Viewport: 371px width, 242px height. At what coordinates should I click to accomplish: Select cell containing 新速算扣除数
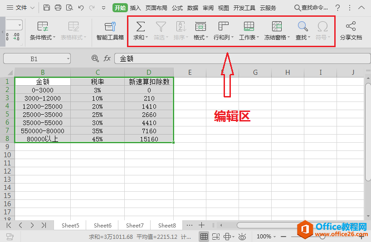pyautogui.click(x=149, y=82)
